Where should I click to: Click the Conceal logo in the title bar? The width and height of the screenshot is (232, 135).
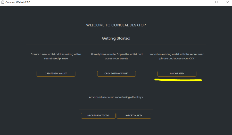point(3,3)
